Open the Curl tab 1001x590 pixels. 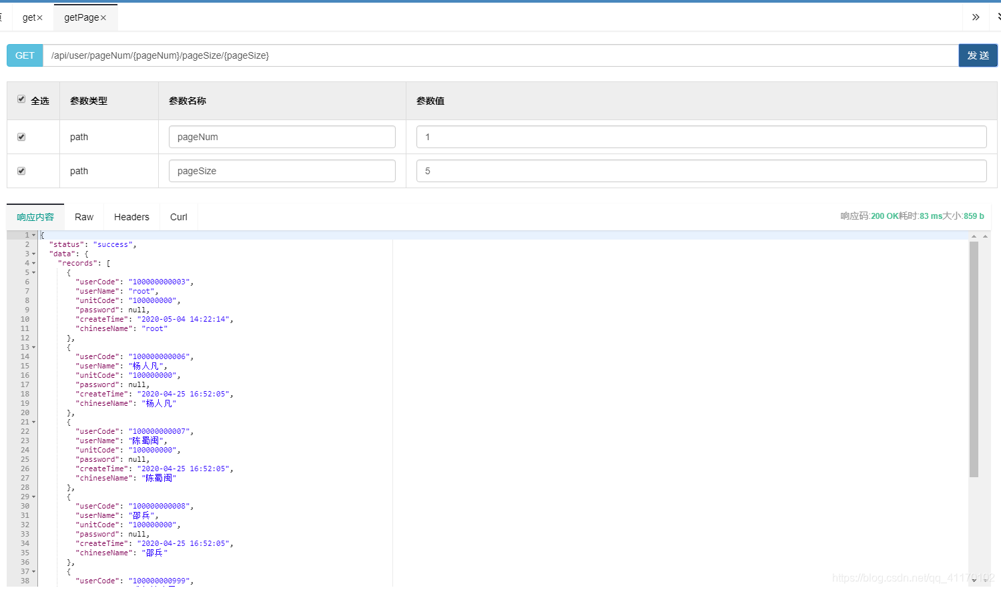(179, 217)
